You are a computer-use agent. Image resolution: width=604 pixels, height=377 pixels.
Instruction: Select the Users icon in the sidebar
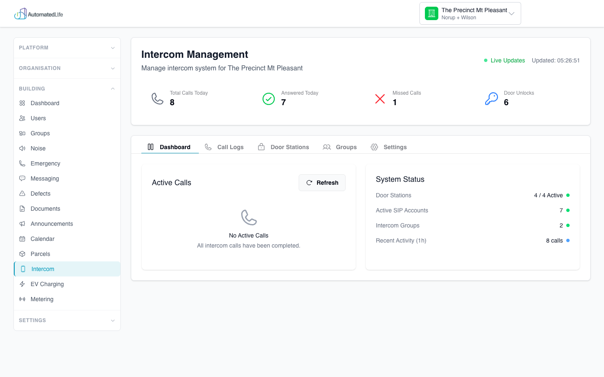click(22, 118)
